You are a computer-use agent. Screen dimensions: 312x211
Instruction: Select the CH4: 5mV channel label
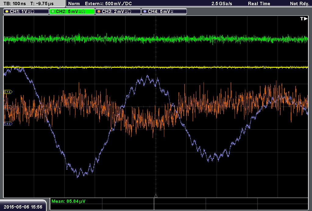coord(164,12)
